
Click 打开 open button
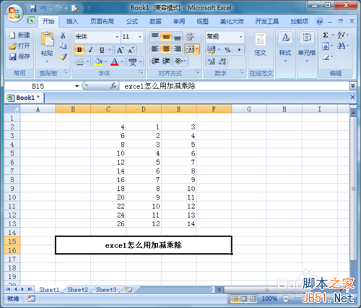click(19, 46)
